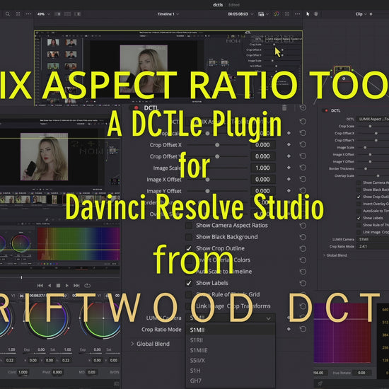Click the Image Y Offset value field
Screen dimensions: 389x389
[262, 191]
